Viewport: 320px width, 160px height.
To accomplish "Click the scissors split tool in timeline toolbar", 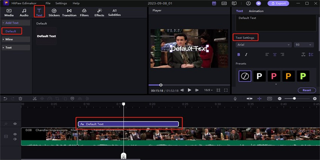I will [35, 98].
